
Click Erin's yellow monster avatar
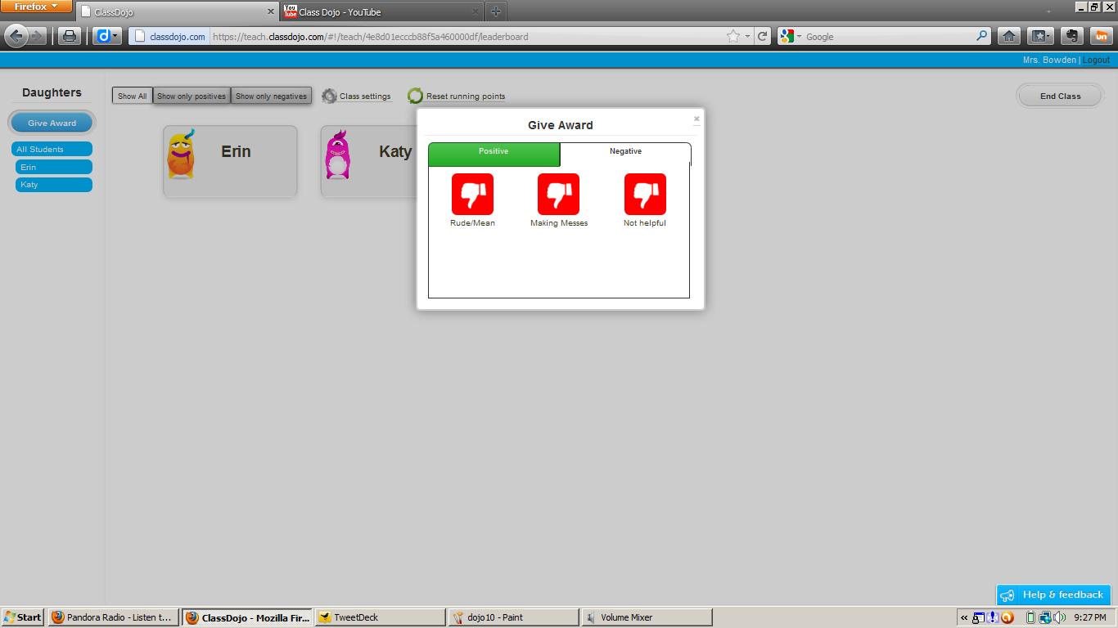(181, 154)
